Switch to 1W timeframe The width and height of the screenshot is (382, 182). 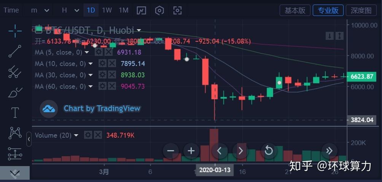click(x=107, y=10)
